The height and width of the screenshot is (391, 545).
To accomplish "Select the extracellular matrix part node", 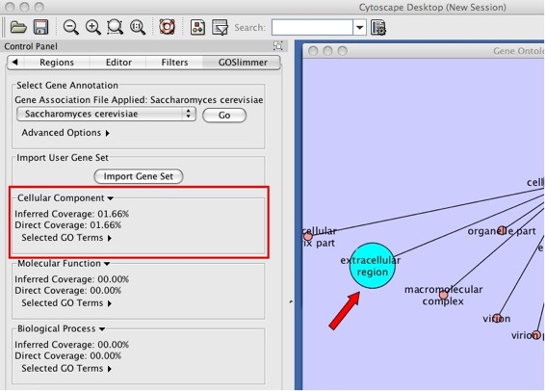I will [308, 236].
